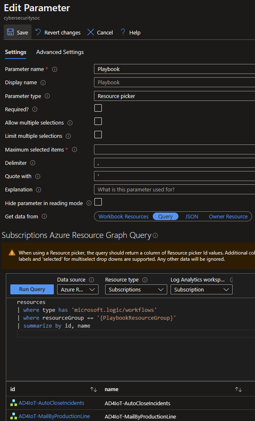The height and width of the screenshot is (421, 255).
Task: Click the Maximum selected items field
Action: 174,149
